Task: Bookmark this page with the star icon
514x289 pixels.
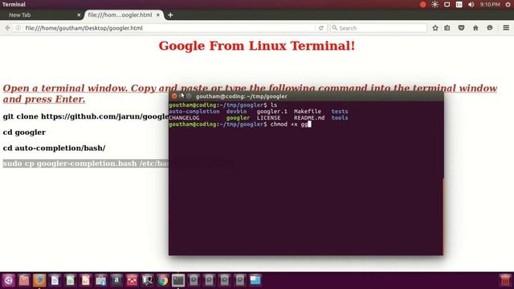Action: click(435, 28)
